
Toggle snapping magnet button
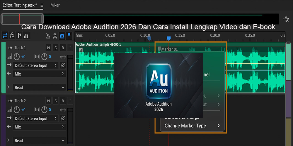tap(62, 36)
